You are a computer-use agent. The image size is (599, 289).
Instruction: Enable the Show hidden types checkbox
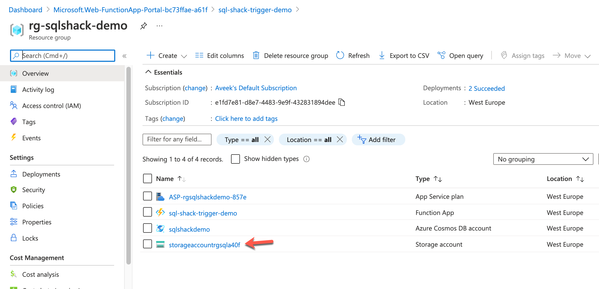(x=235, y=159)
